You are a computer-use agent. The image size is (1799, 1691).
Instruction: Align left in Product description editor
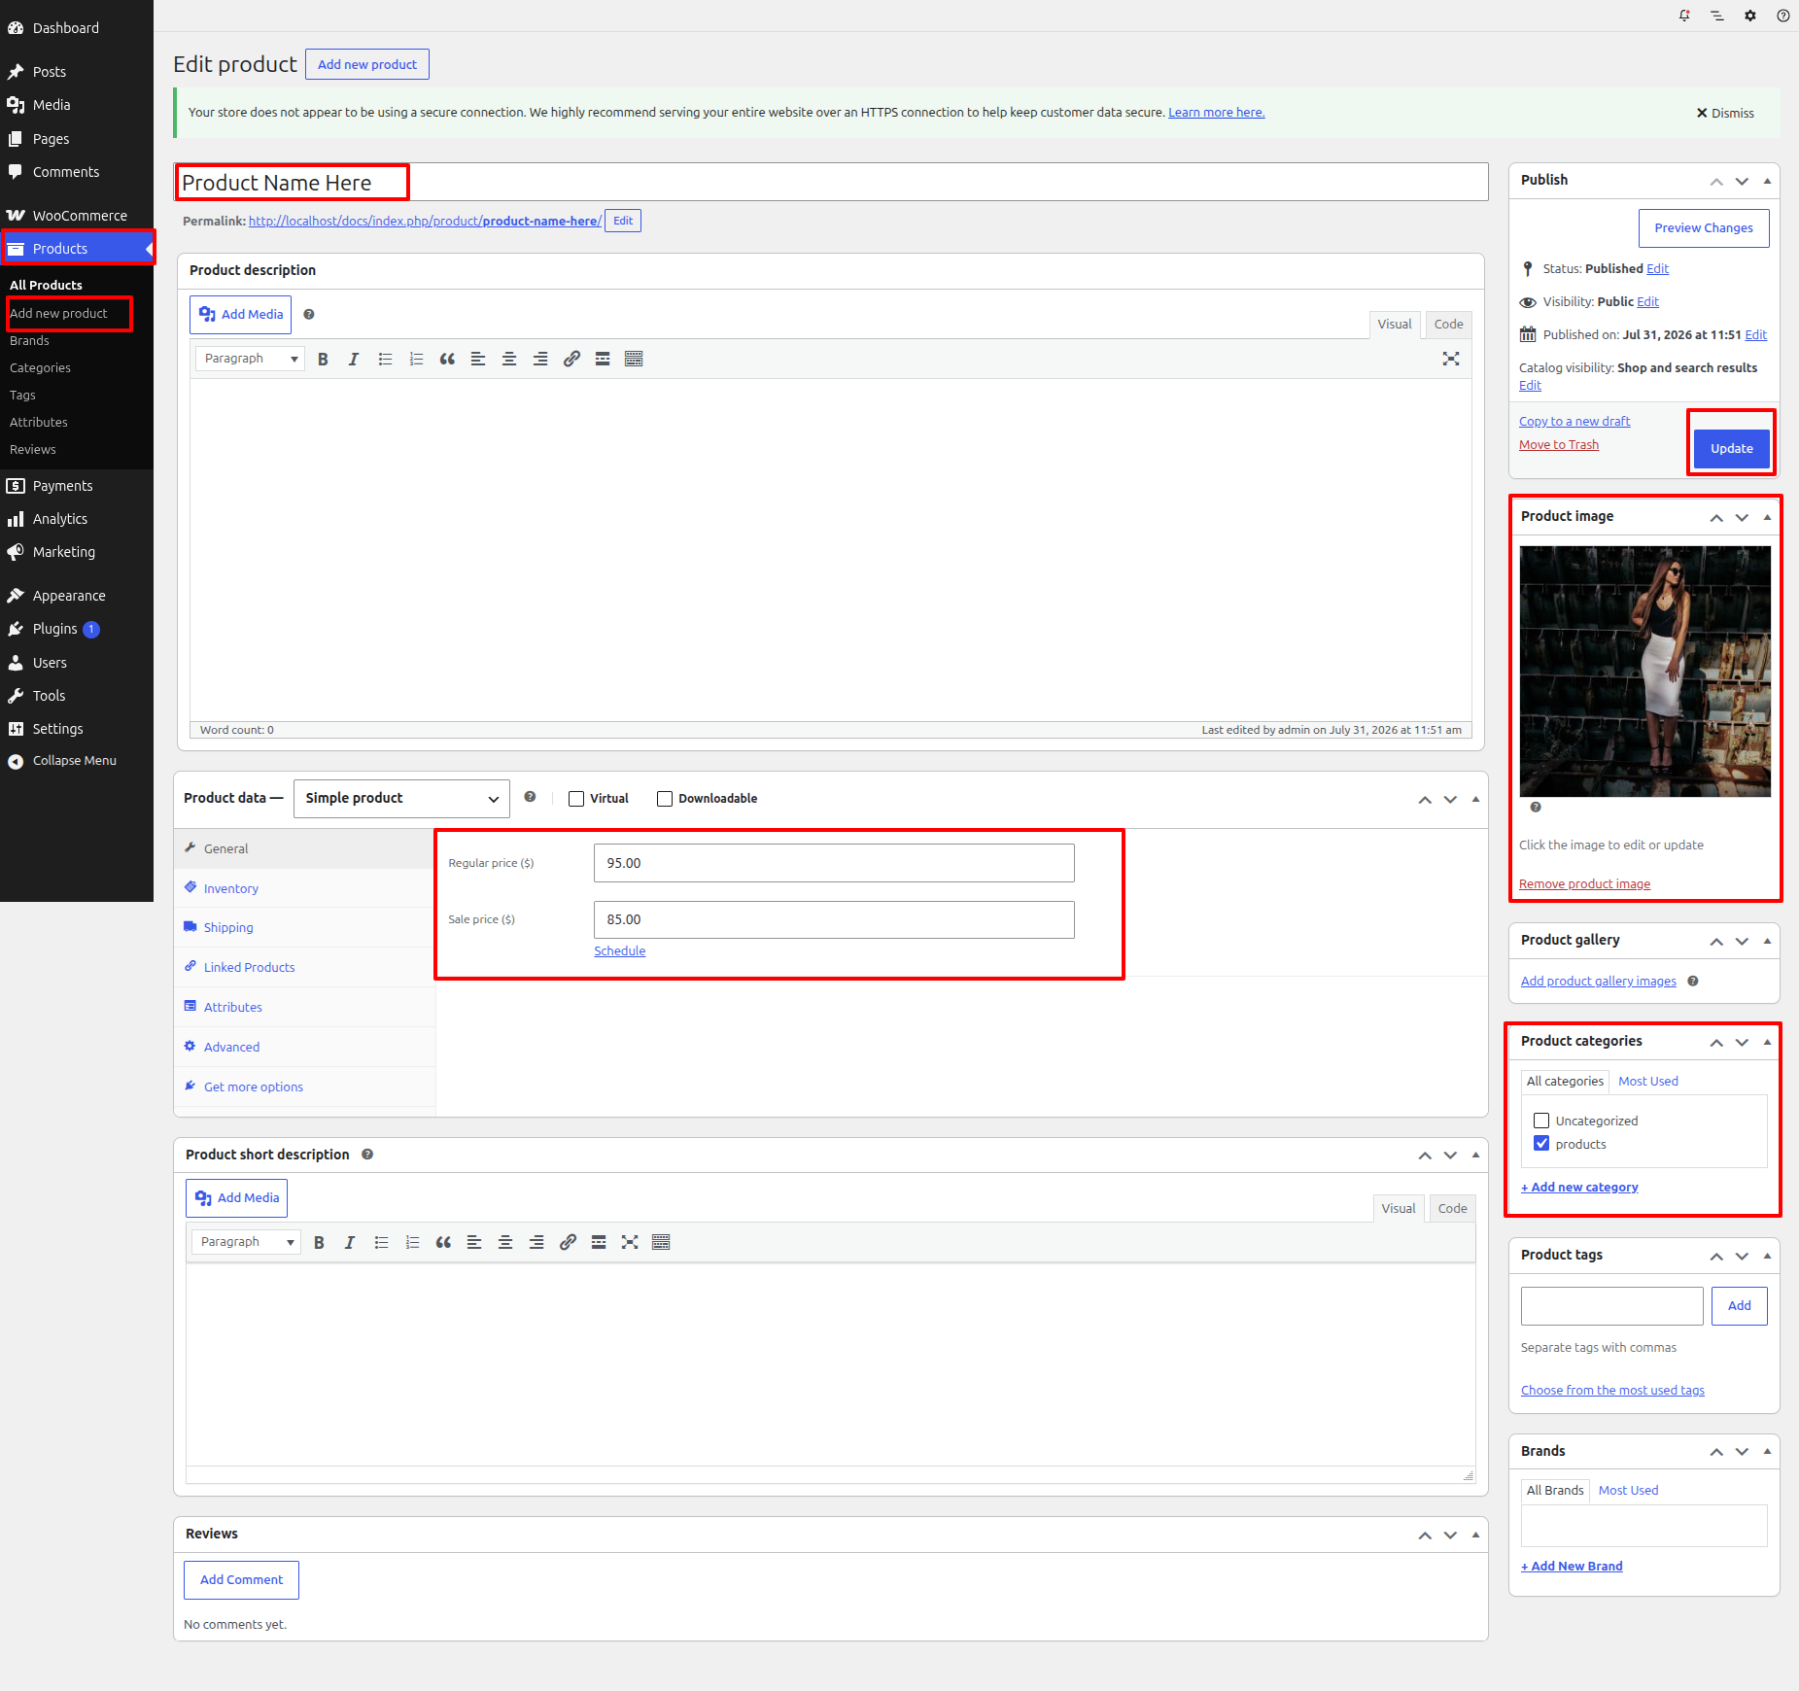pyautogui.click(x=478, y=359)
